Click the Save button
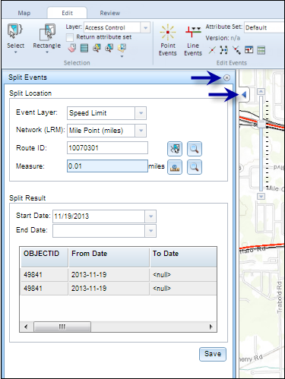Screen dimensions: 285x379 [x=213, y=354]
